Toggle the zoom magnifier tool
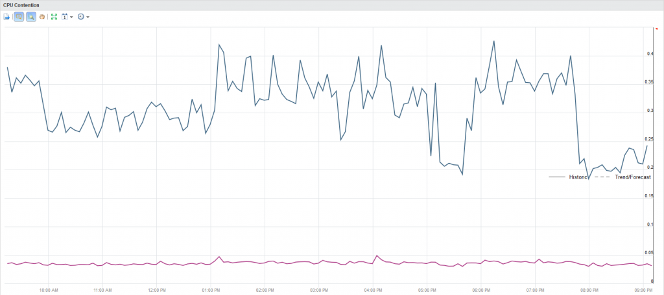Viewport: 664px width, 295px height. coord(30,17)
